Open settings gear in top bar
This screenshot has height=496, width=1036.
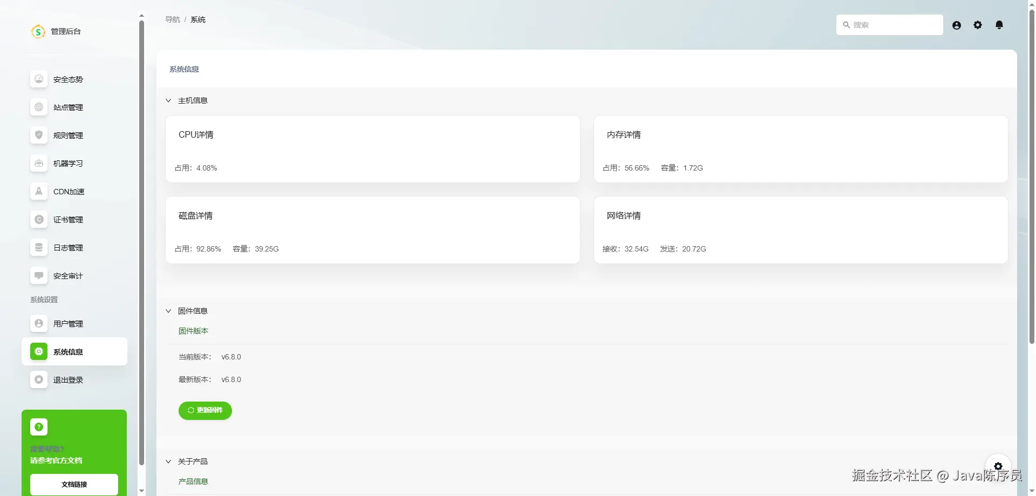coord(978,25)
